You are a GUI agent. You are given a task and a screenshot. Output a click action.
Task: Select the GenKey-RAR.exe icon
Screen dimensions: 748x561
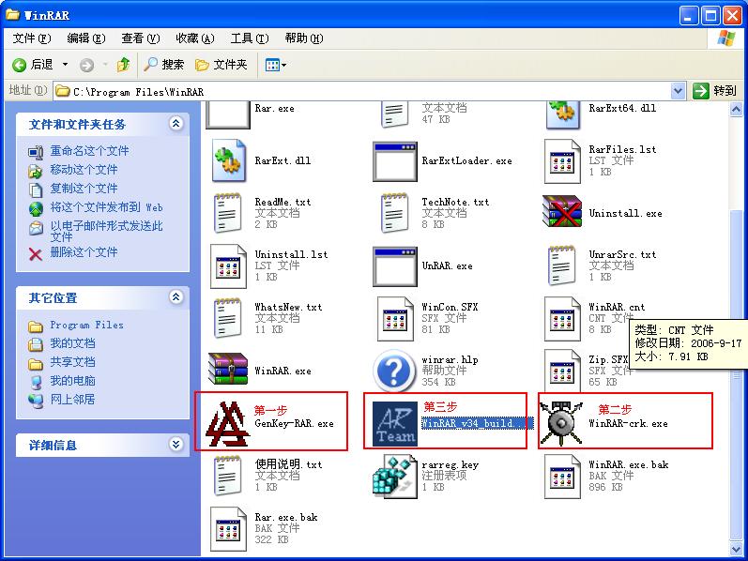tap(227, 423)
